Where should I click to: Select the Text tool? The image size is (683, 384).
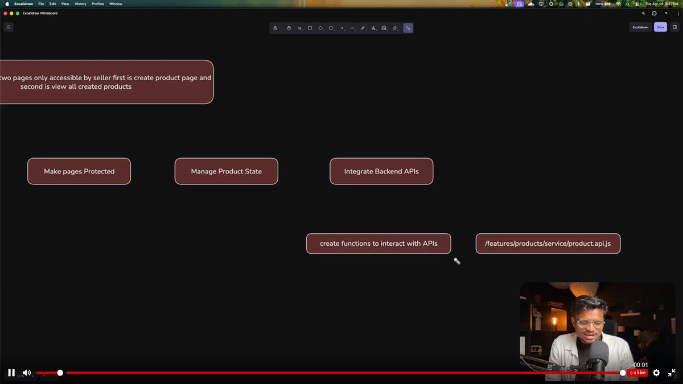(373, 28)
